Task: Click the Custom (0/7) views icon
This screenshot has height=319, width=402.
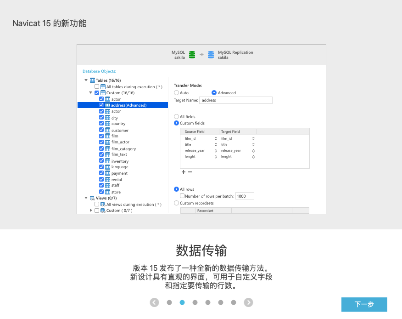Action: coord(103,211)
